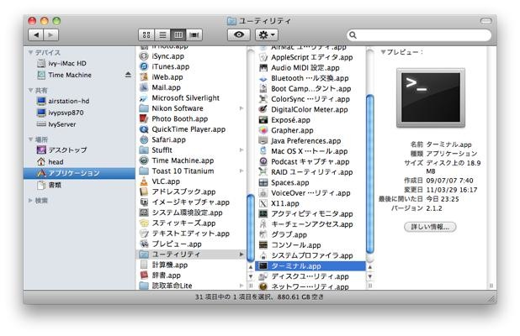
Task: Click the Quick Look eye button
Action: click(x=239, y=34)
